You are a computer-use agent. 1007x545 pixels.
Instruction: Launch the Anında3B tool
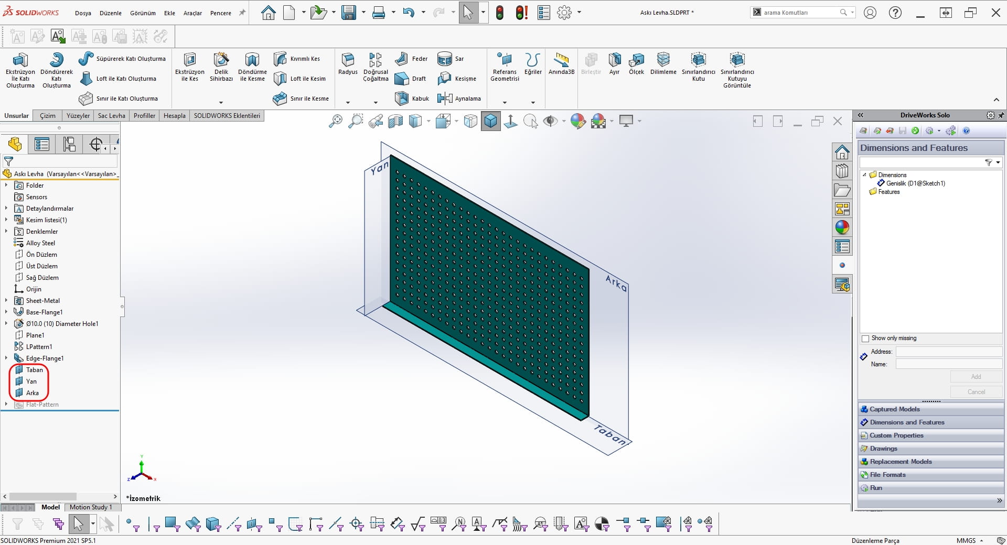pyautogui.click(x=561, y=64)
